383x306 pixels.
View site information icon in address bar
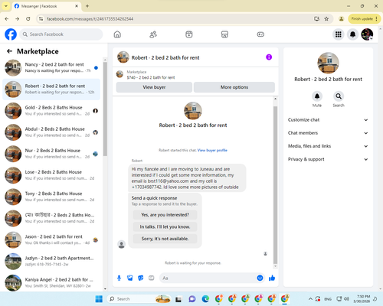41,18
